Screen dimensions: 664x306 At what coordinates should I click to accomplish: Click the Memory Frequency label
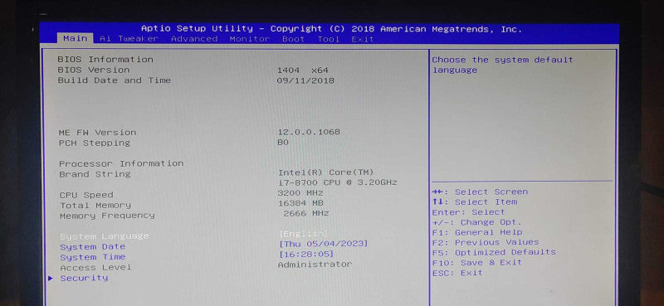[107, 216]
